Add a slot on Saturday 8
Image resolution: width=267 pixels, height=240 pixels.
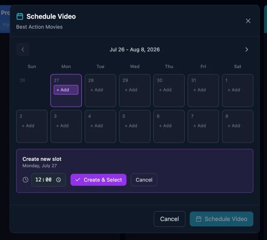(x=234, y=126)
